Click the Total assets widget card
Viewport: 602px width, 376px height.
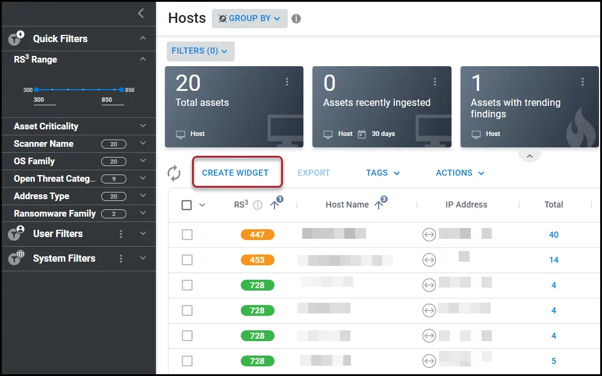(x=234, y=106)
